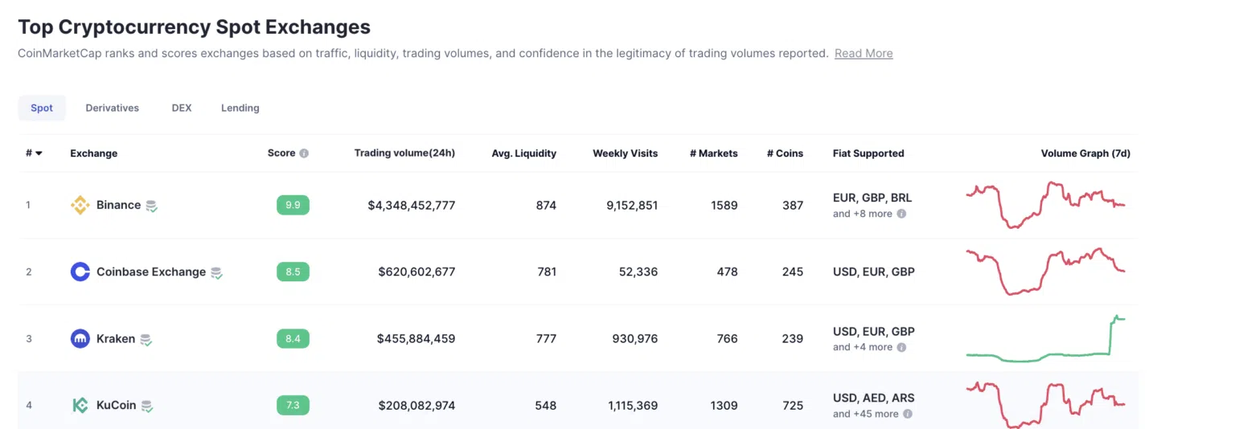Click the Coinbase Exchange logo icon
The height and width of the screenshot is (429, 1235).
click(x=80, y=272)
